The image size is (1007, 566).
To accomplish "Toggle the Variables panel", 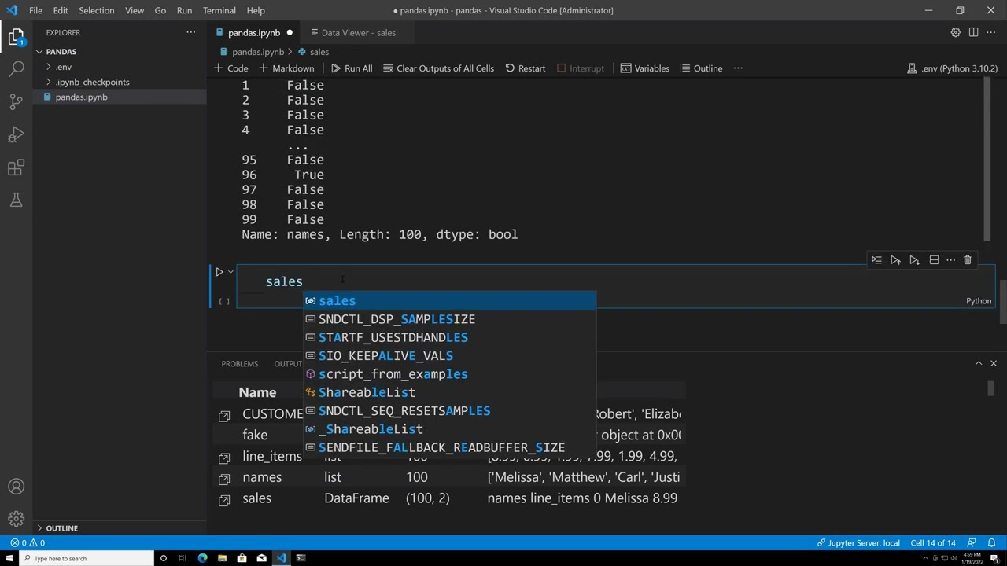I will 645,68.
